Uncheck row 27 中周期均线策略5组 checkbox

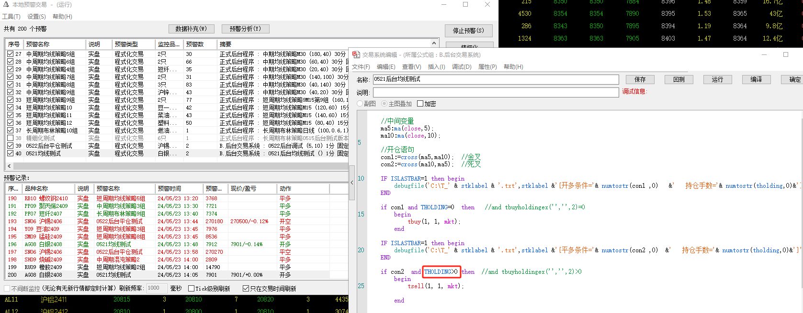click(x=10, y=54)
